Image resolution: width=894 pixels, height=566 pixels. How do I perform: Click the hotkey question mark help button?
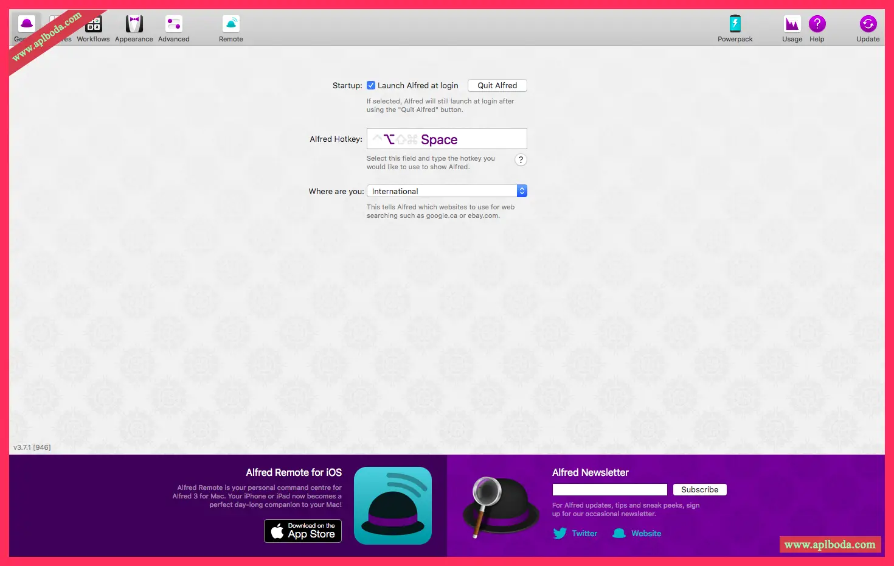521,160
